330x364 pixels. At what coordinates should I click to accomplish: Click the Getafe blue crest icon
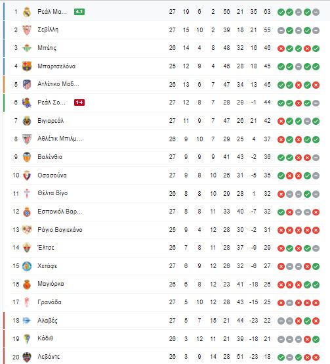[x=27, y=266]
